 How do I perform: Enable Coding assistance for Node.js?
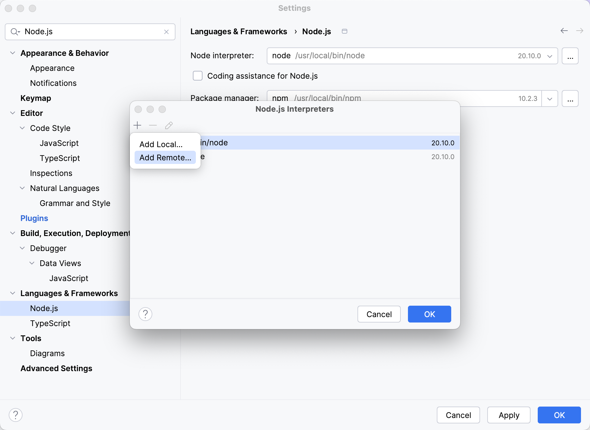pyautogui.click(x=197, y=76)
